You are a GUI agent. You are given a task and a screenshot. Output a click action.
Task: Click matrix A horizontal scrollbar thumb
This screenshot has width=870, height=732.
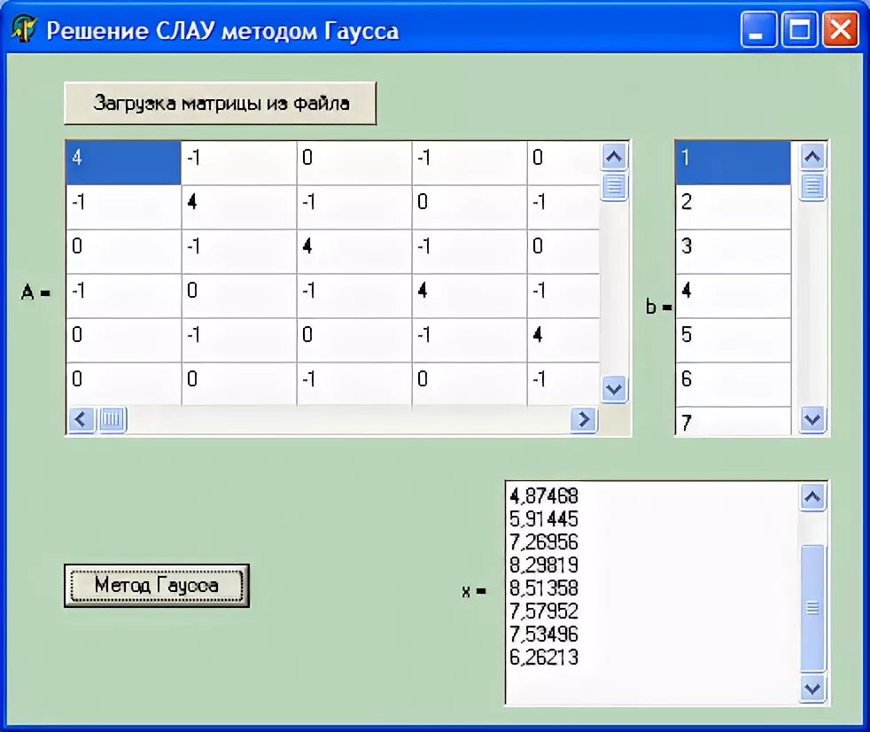(113, 419)
